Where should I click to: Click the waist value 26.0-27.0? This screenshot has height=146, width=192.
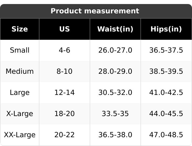point(115,50)
